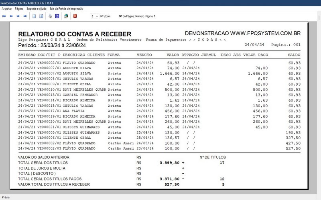
Task: Click the printer icon to print report
Action: click(50, 16)
